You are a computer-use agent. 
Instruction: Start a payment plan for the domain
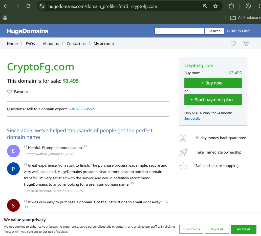213,100
